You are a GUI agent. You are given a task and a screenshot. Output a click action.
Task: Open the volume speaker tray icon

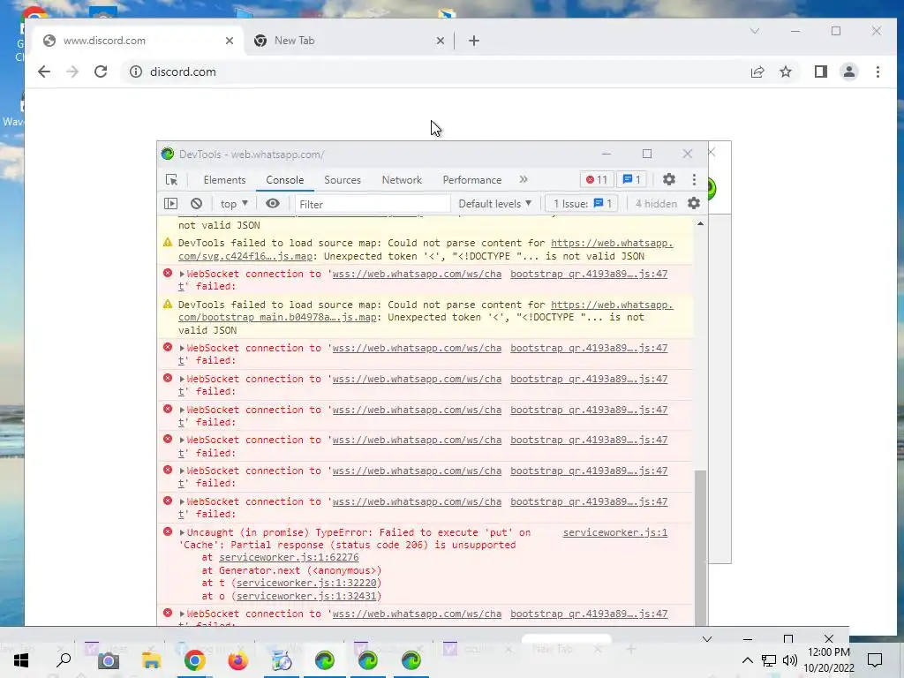tap(790, 660)
